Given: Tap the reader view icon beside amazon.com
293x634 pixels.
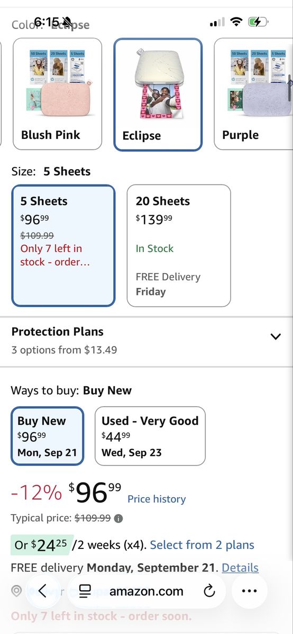Looking at the screenshot, I should click(x=85, y=591).
